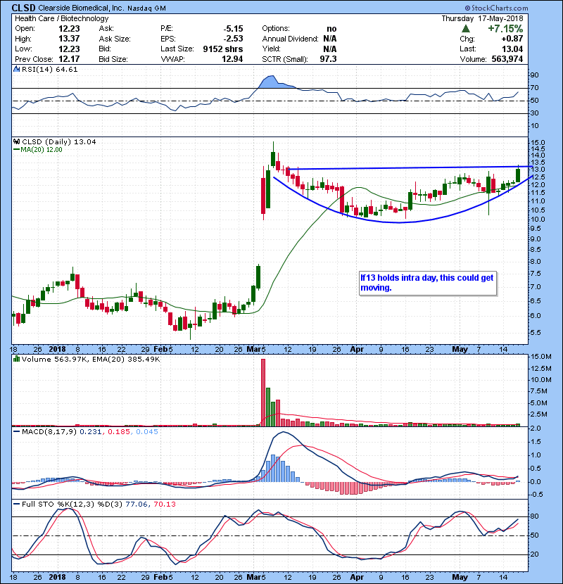Click the Bid Size: label
563x584 pixels.
click(x=113, y=59)
